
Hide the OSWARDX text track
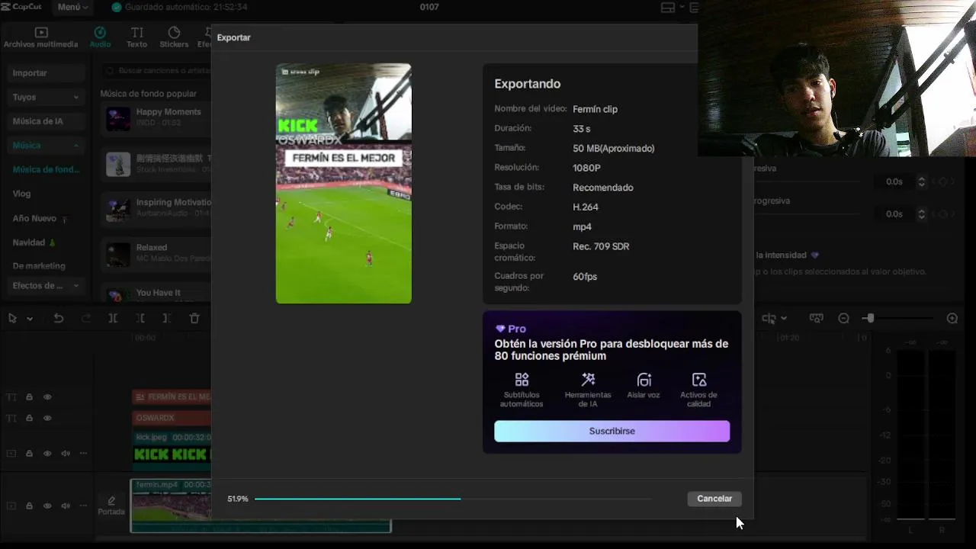(47, 418)
